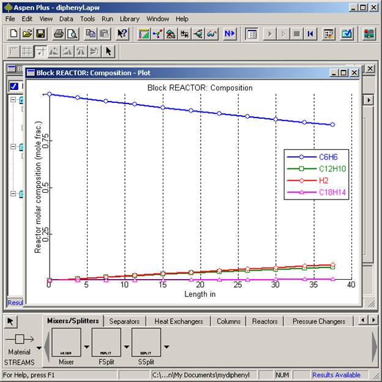The image size is (382, 382).
Task: Click the context Help question-arrow icon
Action: [x=122, y=34]
